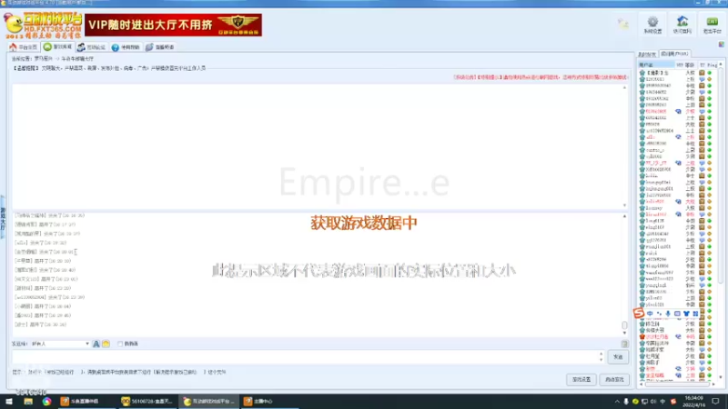Open the help tab with blue question mark
Viewport: 728px width, 409px height.
(126, 47)
